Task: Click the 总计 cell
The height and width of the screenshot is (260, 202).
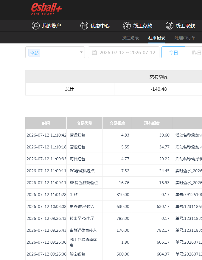Action: 70,89
